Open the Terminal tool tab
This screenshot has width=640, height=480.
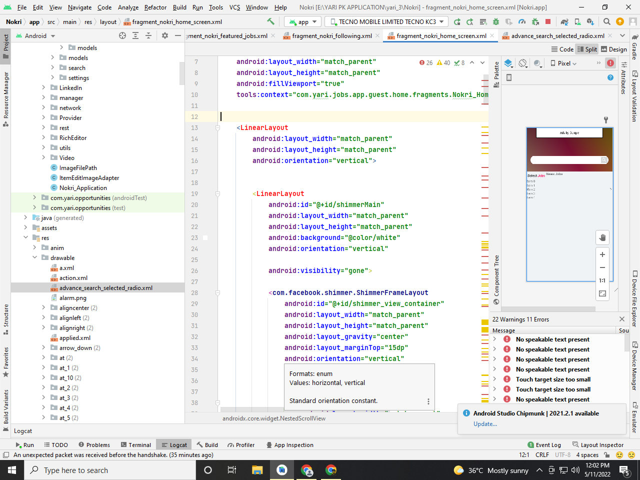[136, 444]
